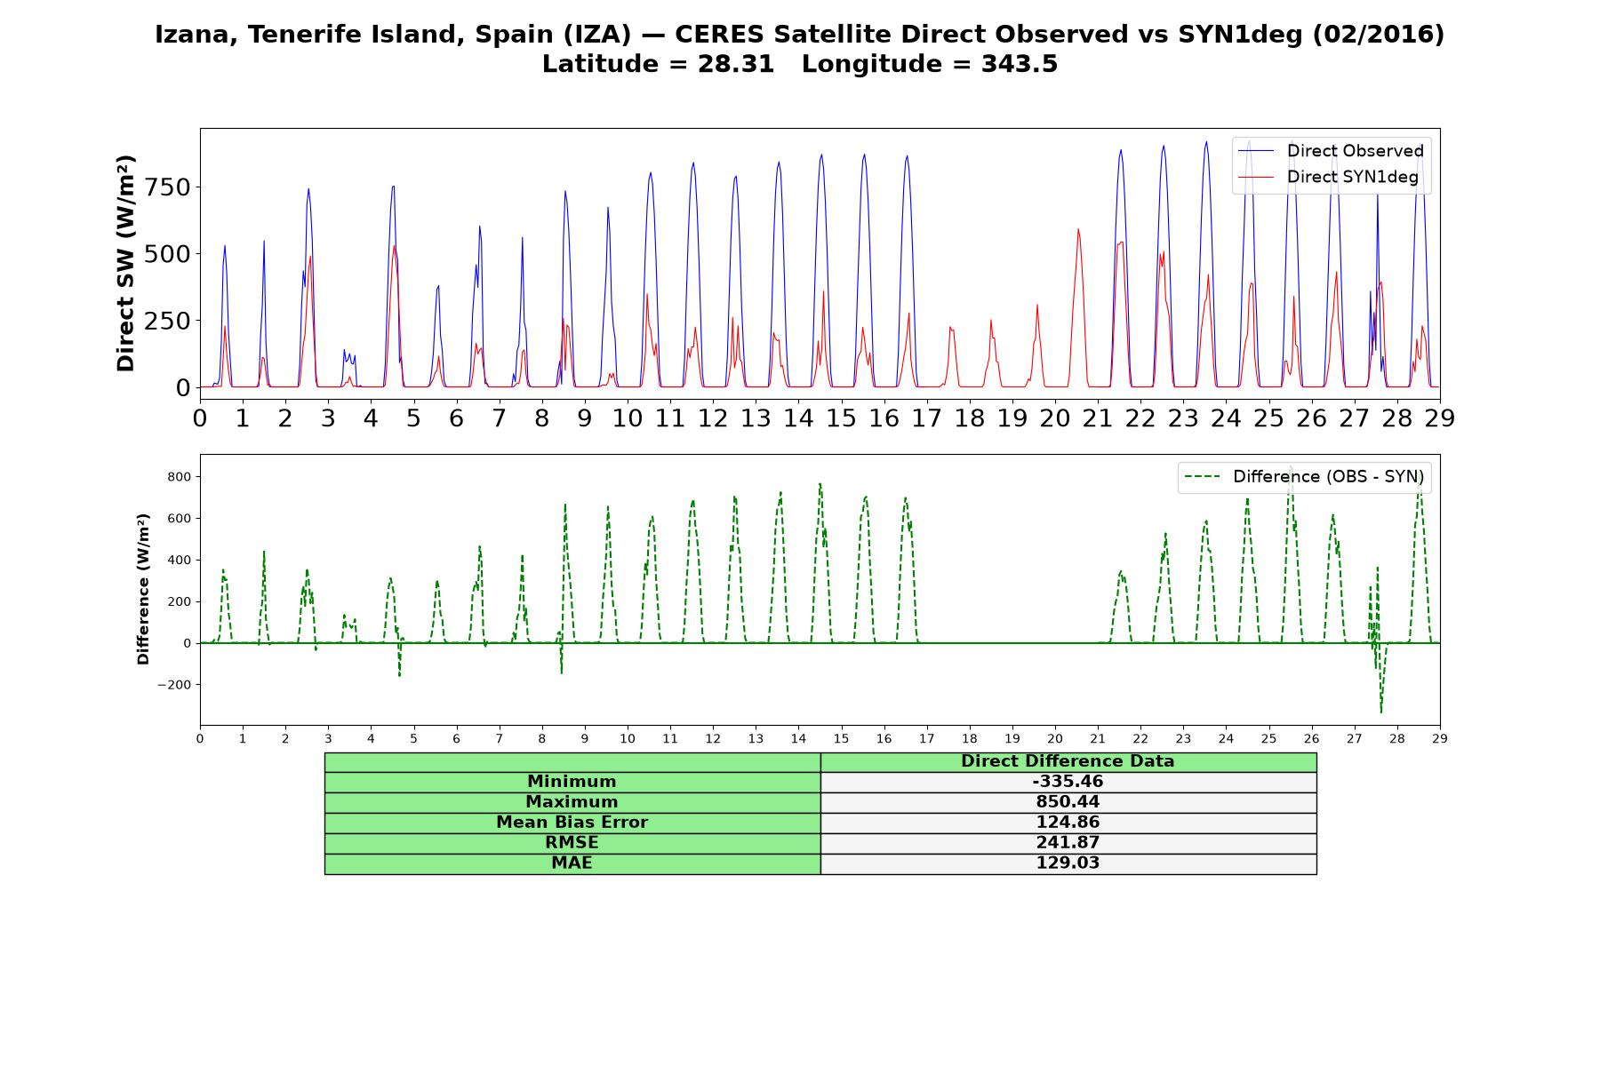The image size is (1600, 1066).
Task: Click the Direct SW (W/m²) axis label
Action: [125, 263]
